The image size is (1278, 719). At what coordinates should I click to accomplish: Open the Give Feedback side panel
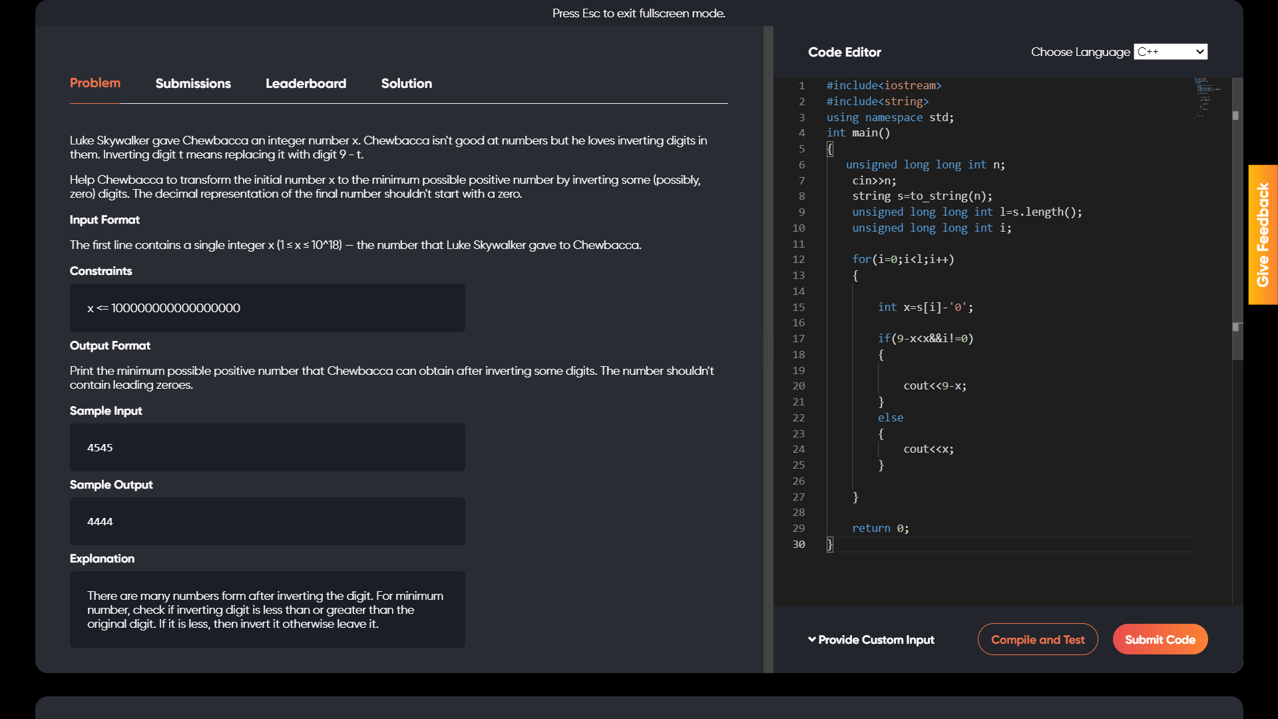[x=1263, y=234]
